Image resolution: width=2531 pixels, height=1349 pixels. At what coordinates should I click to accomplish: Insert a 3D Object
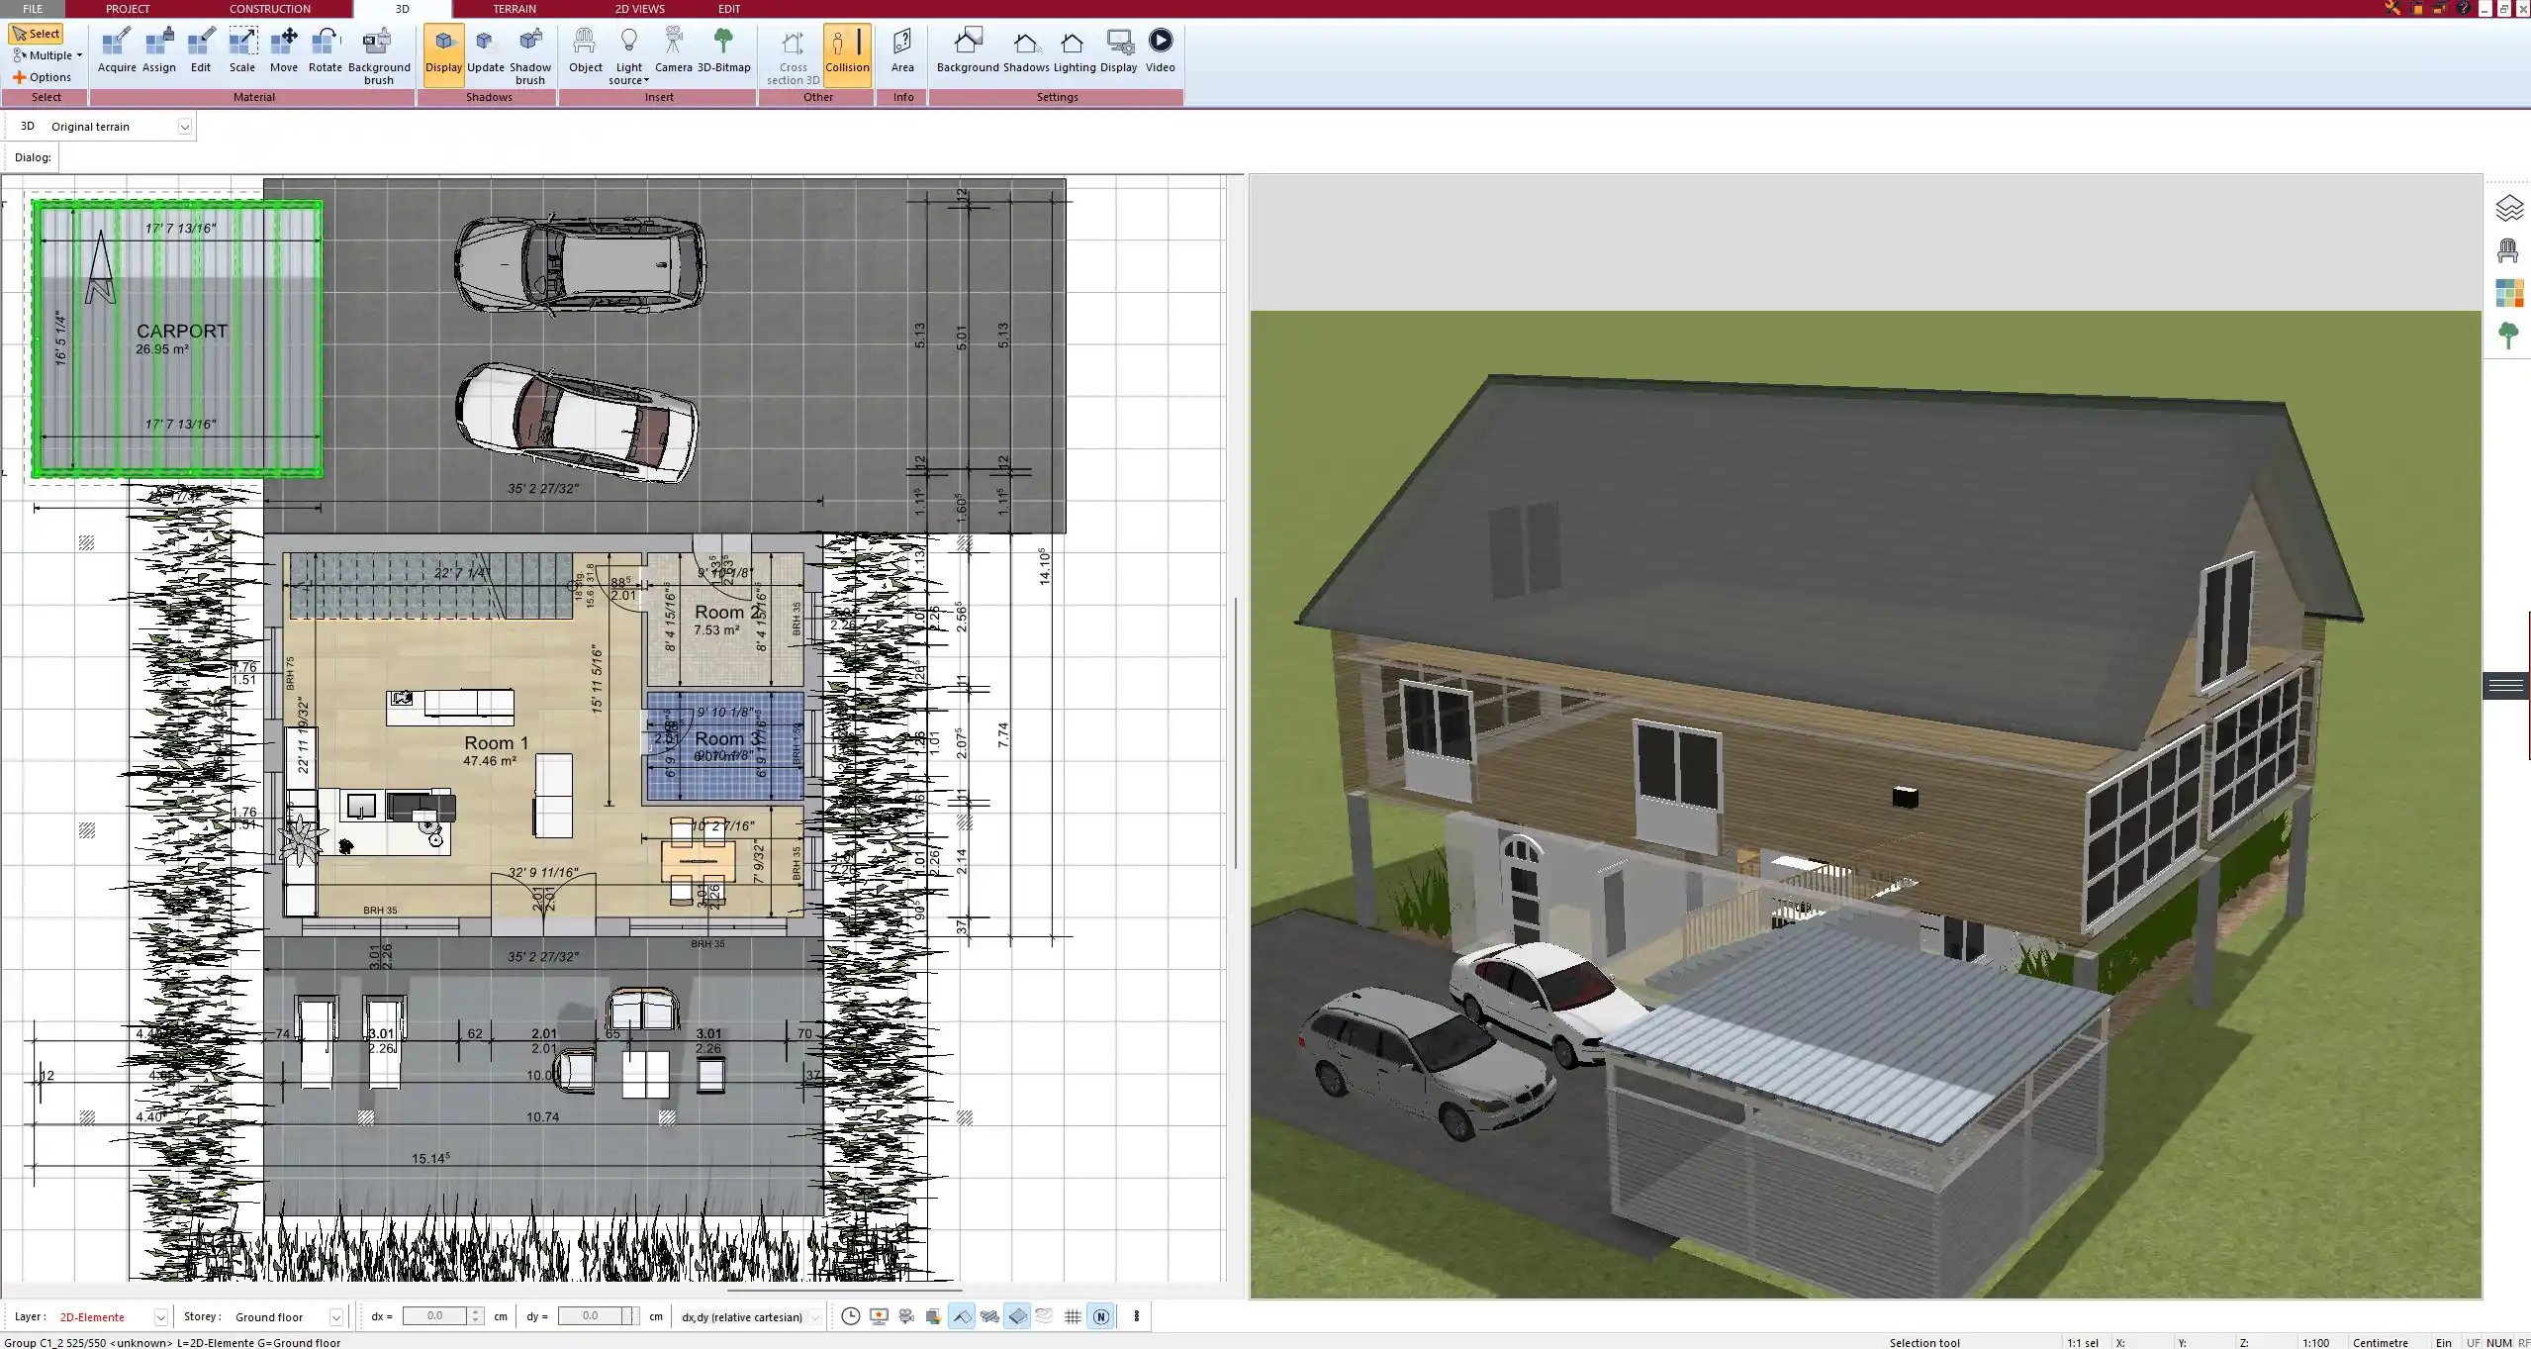pyautogui.click(x=585, y=50)
